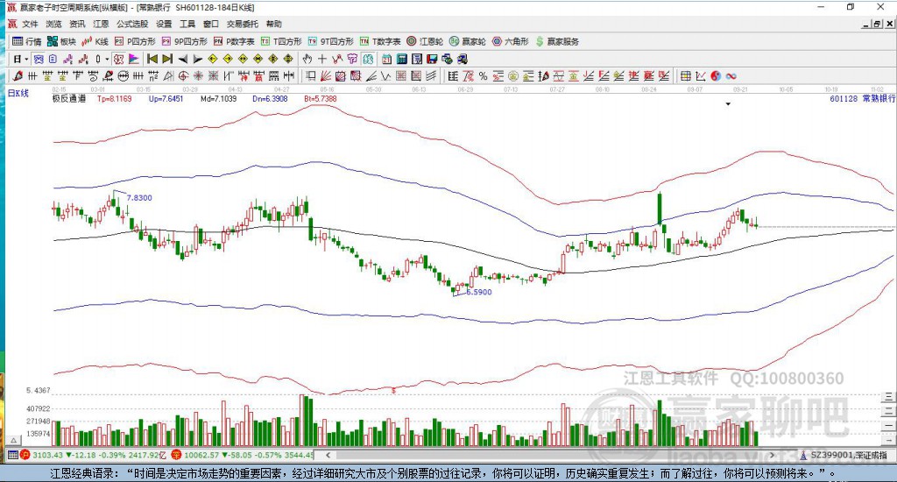Click the 6.5900 low price label
The height and width of the screenshot is (482, 897).
tap(479, 292)
